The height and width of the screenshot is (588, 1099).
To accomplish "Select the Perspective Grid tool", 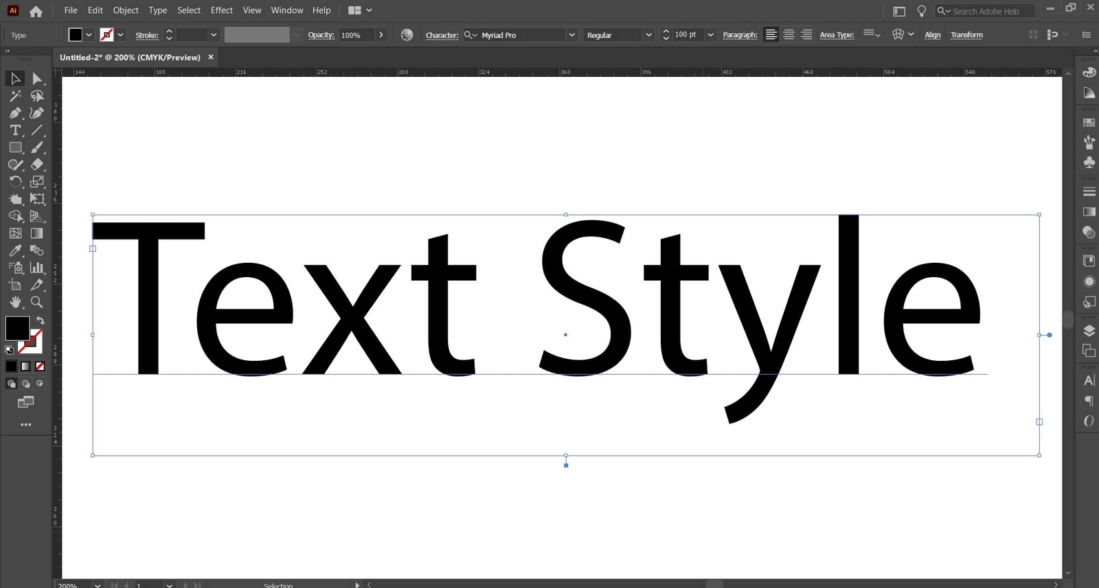I will click(x=37, y=216).
